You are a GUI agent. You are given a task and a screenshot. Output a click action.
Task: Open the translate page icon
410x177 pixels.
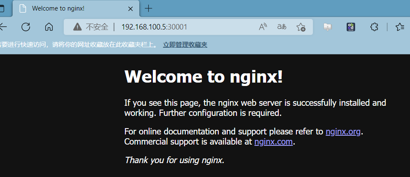click(x=282, y=27)
